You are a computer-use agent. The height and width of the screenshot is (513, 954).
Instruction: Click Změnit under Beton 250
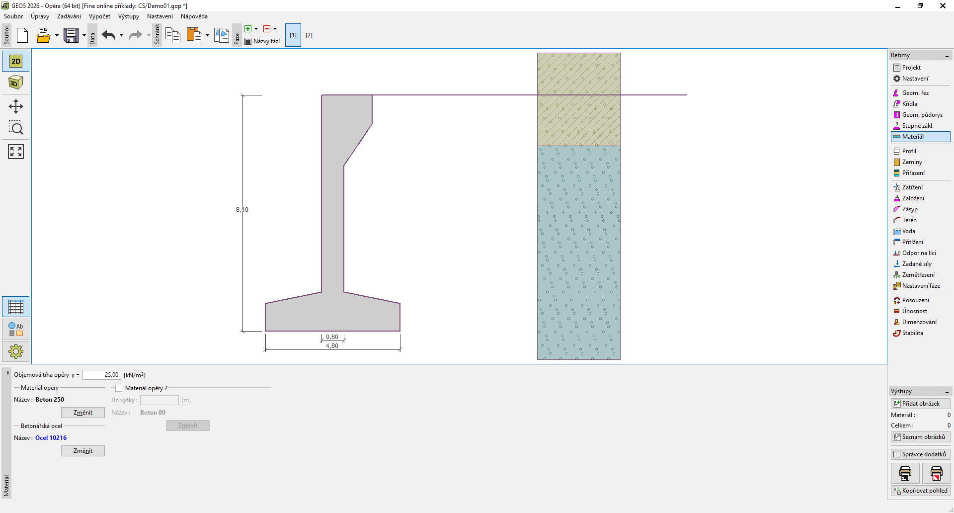[82, 413]
